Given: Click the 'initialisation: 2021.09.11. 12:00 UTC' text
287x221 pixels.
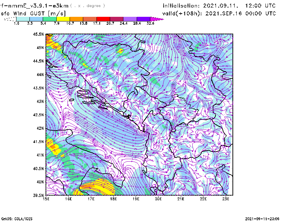Looking at the screenshot, I should click(219, 6).
